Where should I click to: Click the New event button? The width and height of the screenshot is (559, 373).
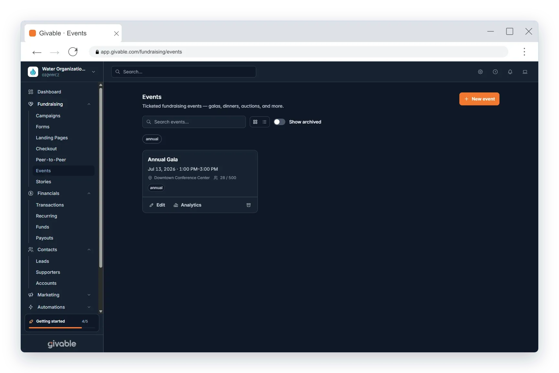(479, 99)
